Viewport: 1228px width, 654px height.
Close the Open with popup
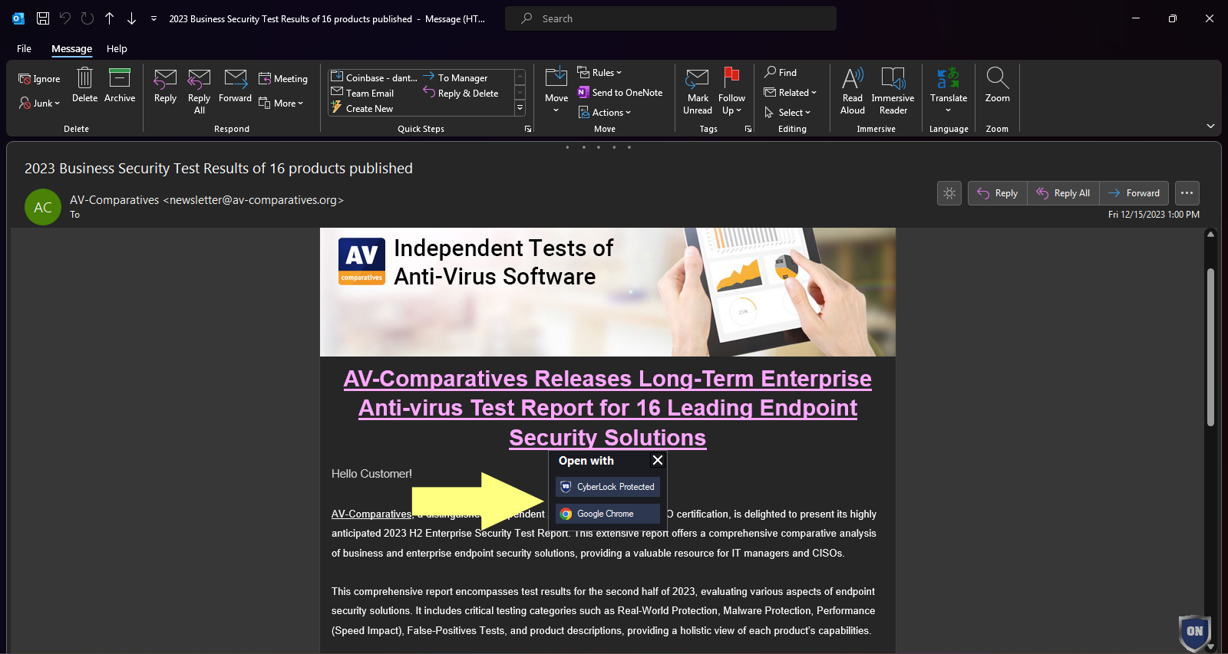coord(658,460)
